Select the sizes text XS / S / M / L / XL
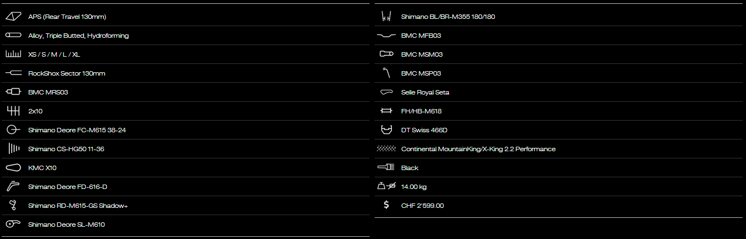This screenshot has width=746, height=239. coord(54,54)
